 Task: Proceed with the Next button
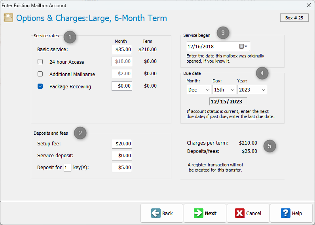205,213
